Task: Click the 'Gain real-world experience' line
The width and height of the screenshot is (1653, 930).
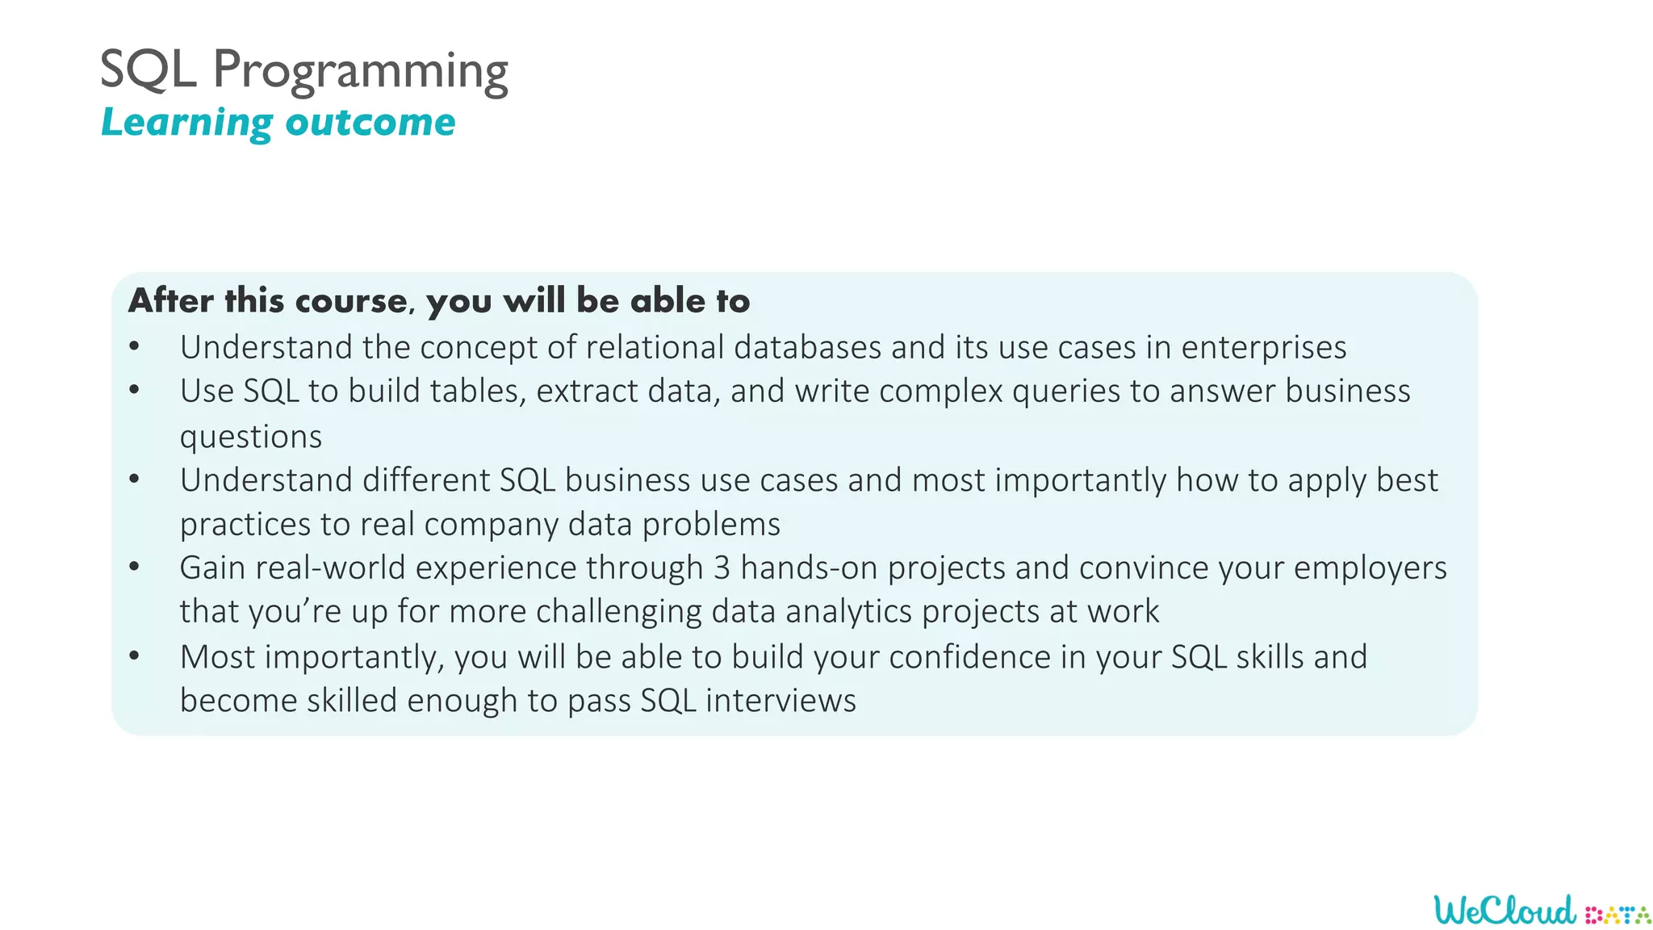Action: tap(813, 568)
